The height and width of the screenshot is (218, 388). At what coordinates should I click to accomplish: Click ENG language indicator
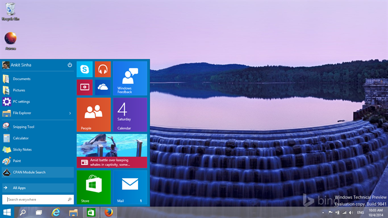pyautogui.click(x=360, y=212)
